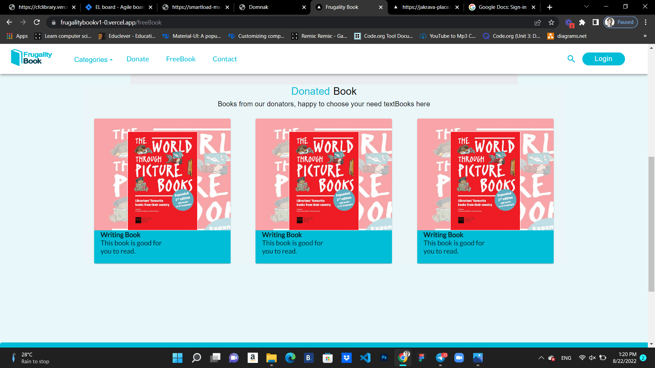This screenshot has height=368, width=655.
Task: Launch Microsoft Edge from taskbar
Action: tap(290, 358)
